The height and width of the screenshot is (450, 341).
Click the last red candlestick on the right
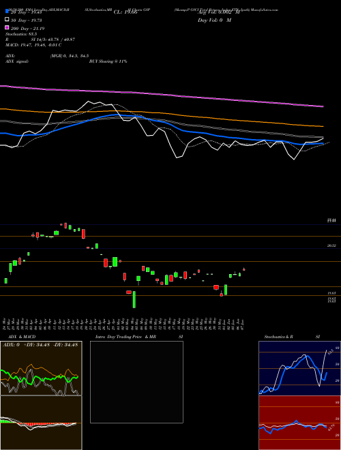click(244, 269)
